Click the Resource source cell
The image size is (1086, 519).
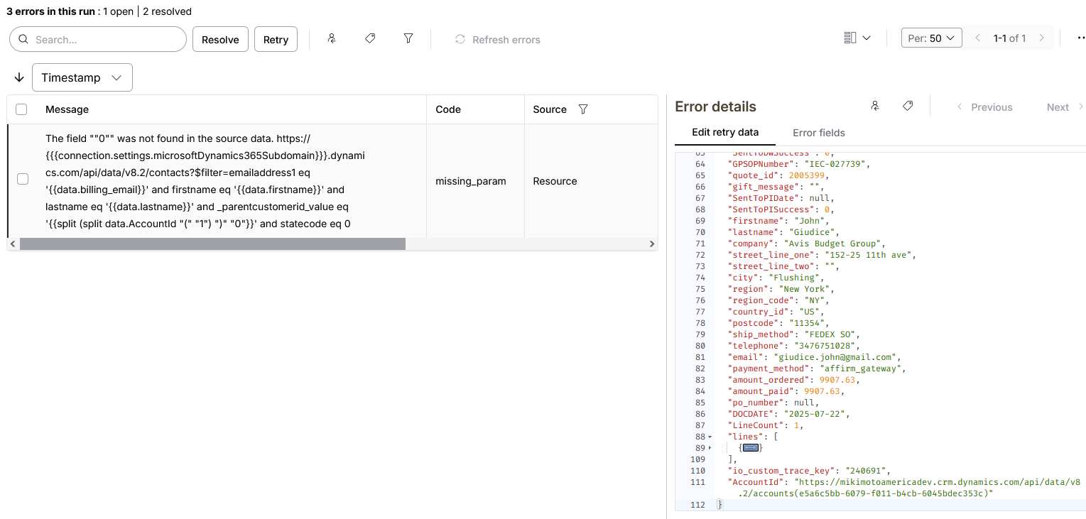[555, 181]
